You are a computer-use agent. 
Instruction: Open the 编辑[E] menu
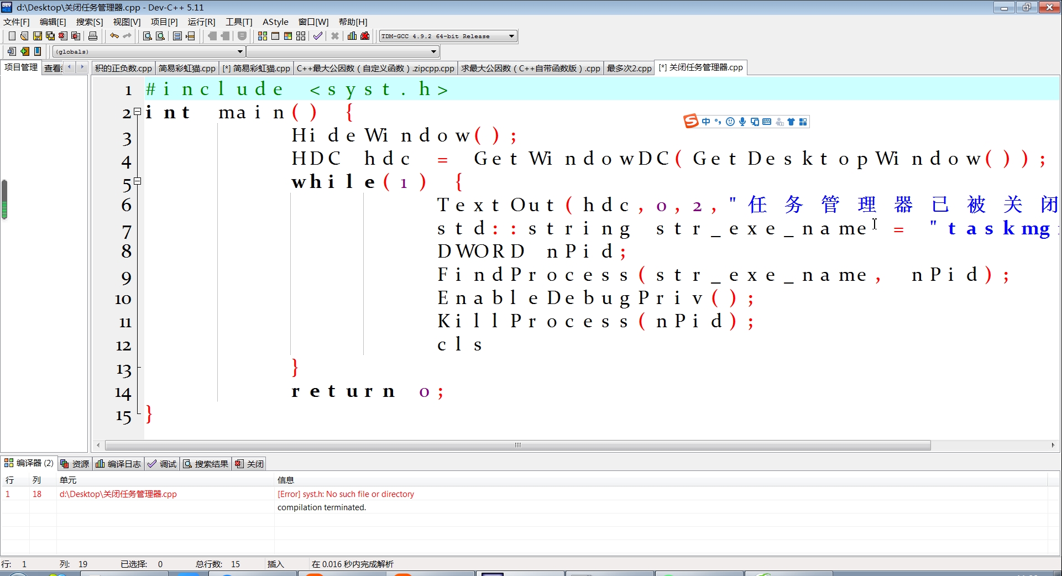(53, 22)
